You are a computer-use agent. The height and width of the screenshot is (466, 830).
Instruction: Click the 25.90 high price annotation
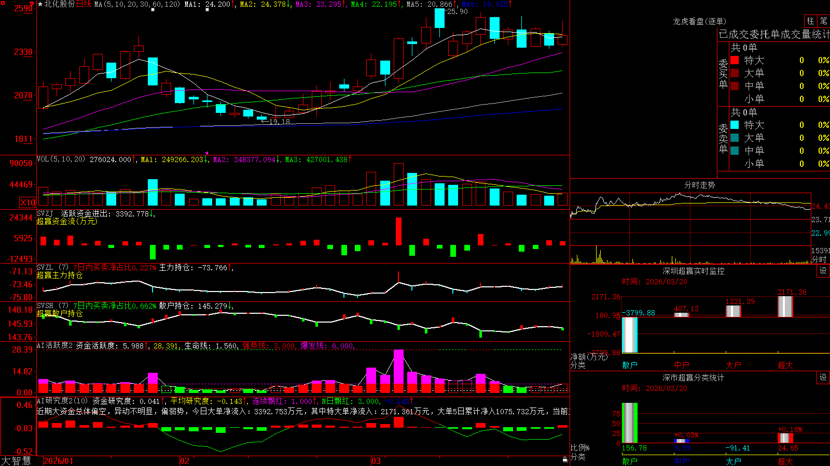(x=458, y=11)
